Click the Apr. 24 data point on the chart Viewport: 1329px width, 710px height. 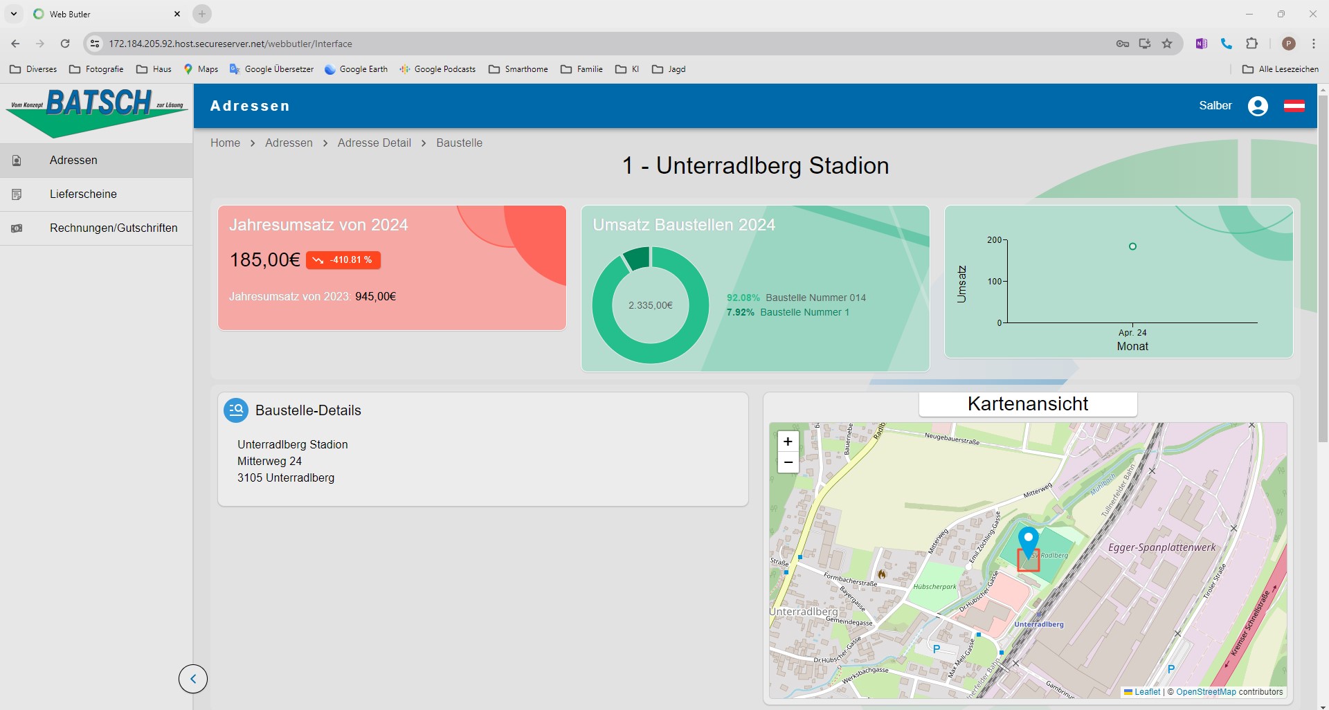point(1132,246)
